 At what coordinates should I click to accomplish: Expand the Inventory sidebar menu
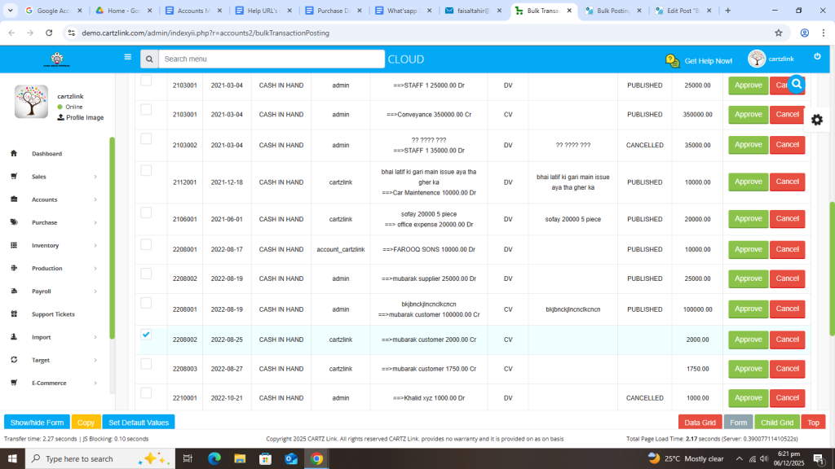tap(95, 245)
